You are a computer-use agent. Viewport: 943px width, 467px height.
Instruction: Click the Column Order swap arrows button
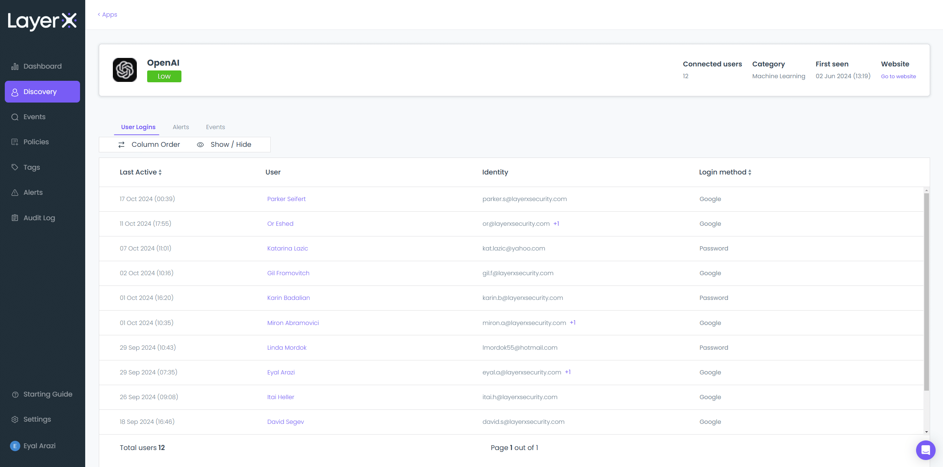coord(121,145)
